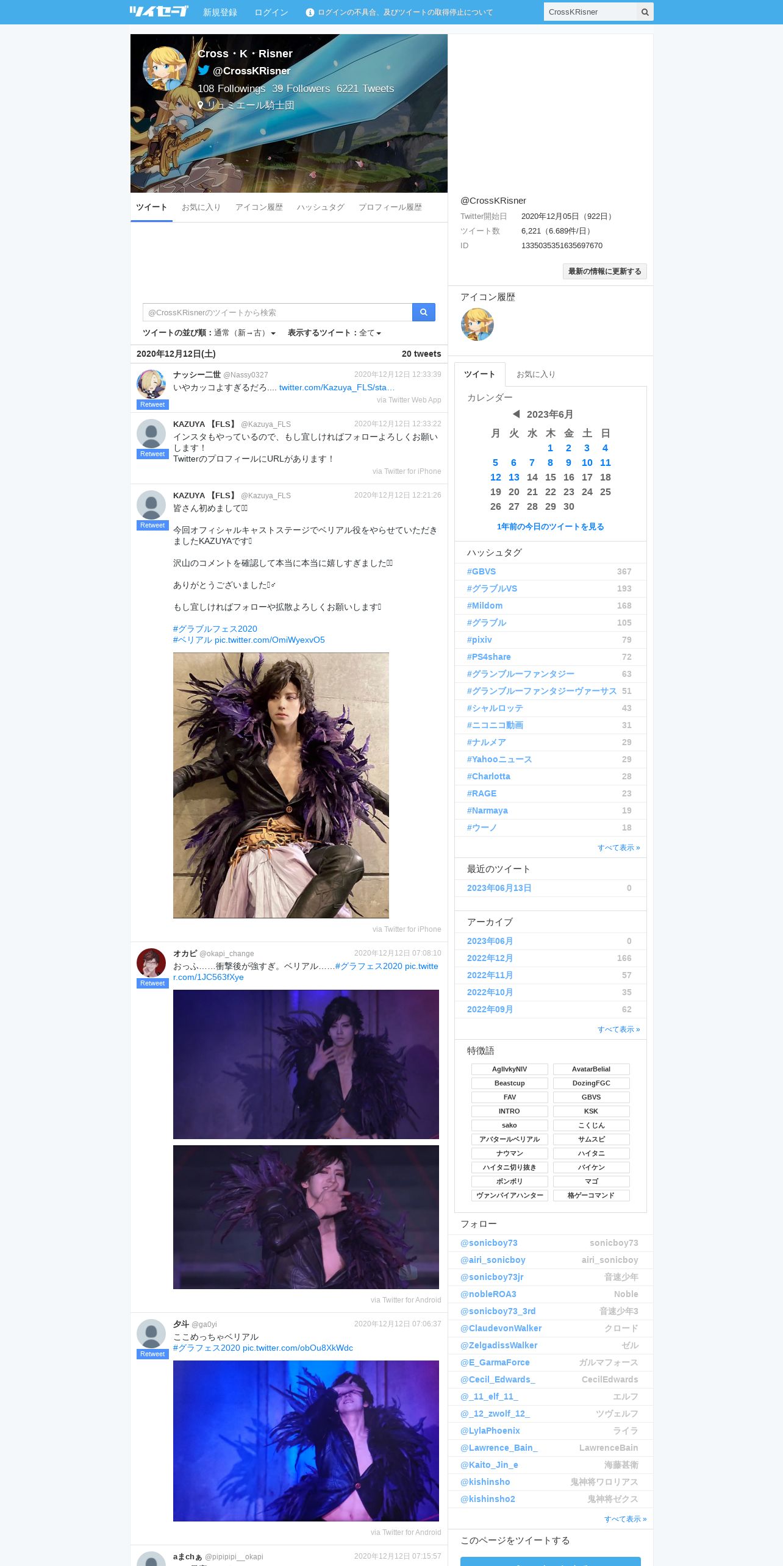The height and width of the screenshot is (1566, 783).
Task: Click オカピ's avatar image
Action: pyautogui.click(x=151, y=963)
